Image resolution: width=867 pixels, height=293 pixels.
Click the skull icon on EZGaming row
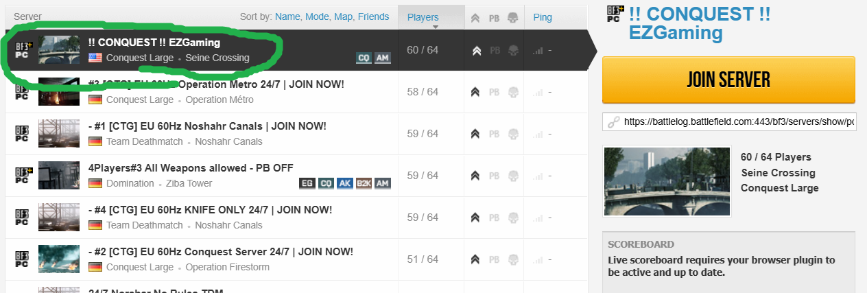(512, 50)
